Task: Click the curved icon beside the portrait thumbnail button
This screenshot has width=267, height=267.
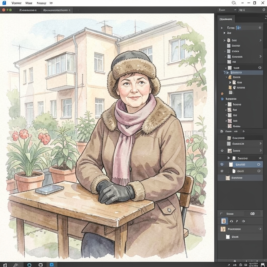Action: tap(231, 221)
